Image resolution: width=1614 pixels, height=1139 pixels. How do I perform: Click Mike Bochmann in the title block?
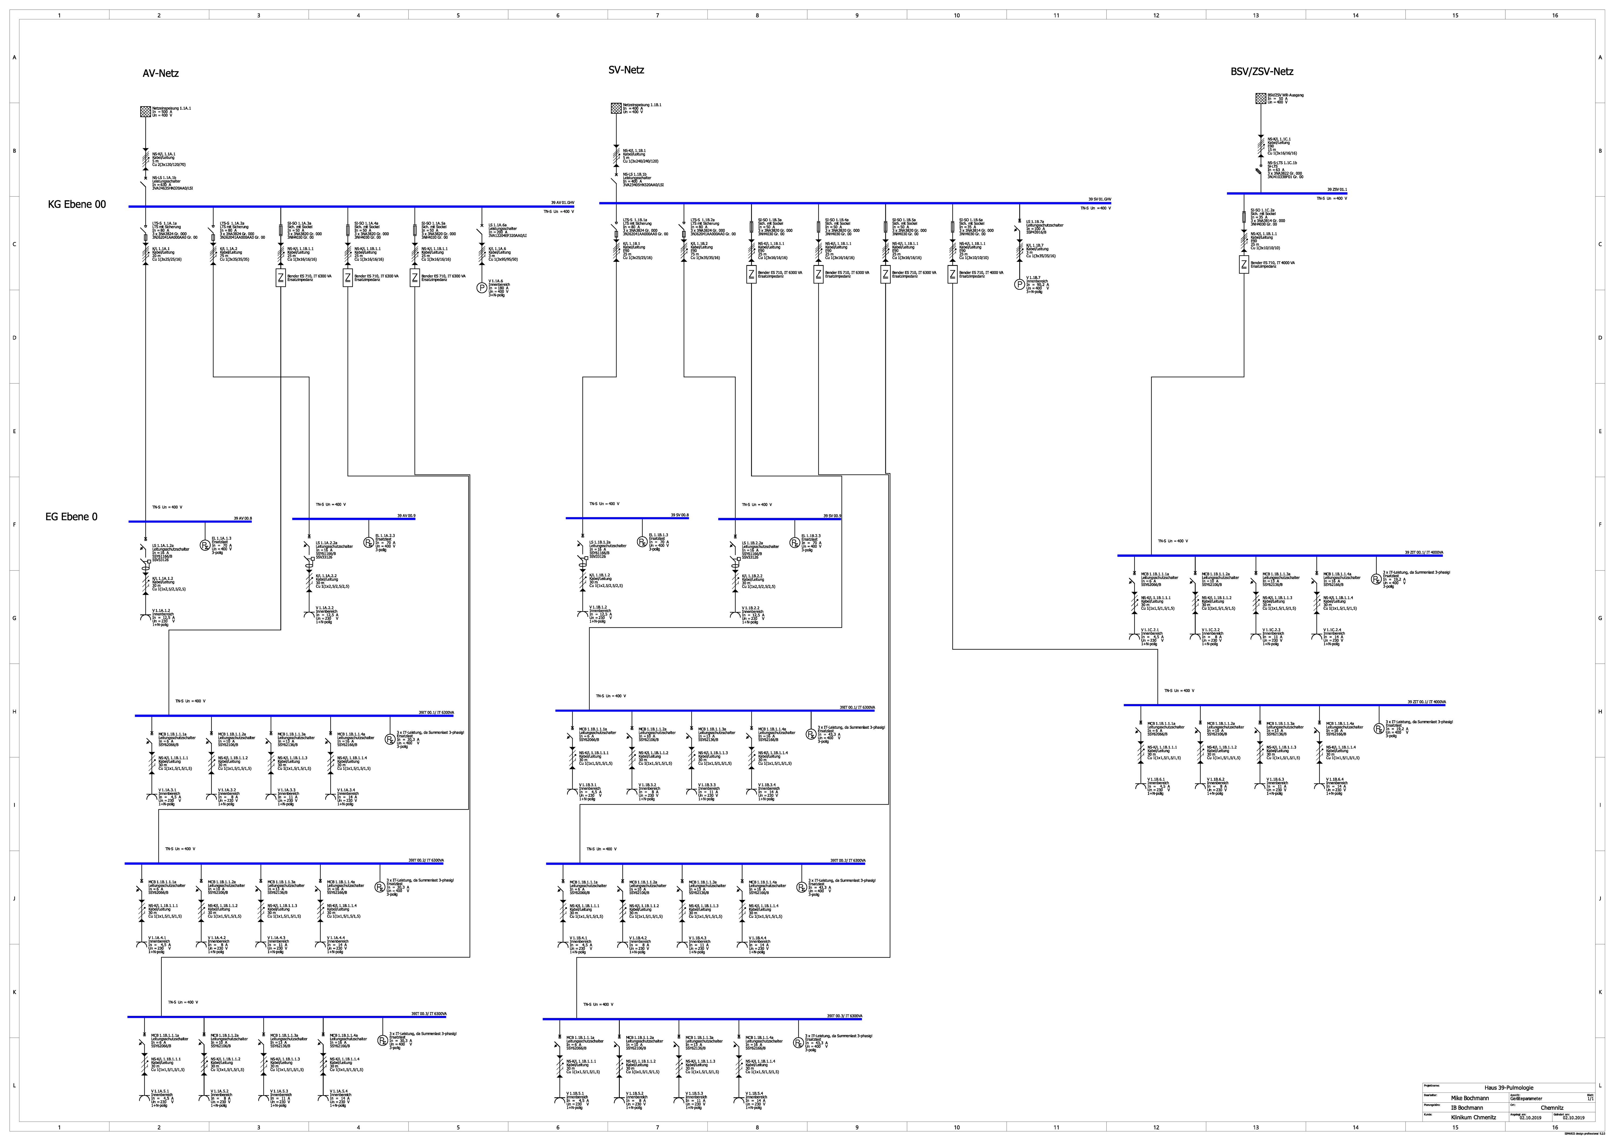1470,1098
